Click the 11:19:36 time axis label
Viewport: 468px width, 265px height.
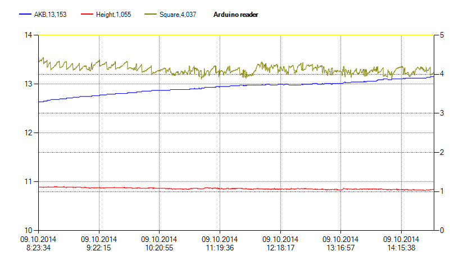tap(220, 247)
